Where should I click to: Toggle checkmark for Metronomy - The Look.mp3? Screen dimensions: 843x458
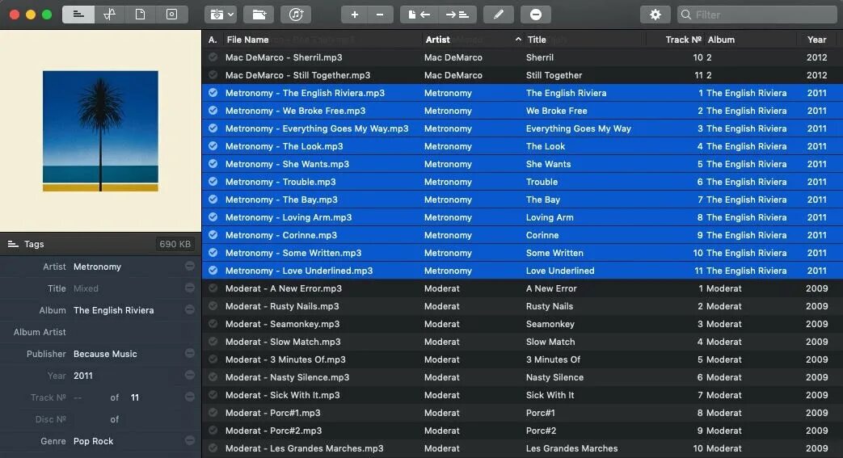(213, 145)
